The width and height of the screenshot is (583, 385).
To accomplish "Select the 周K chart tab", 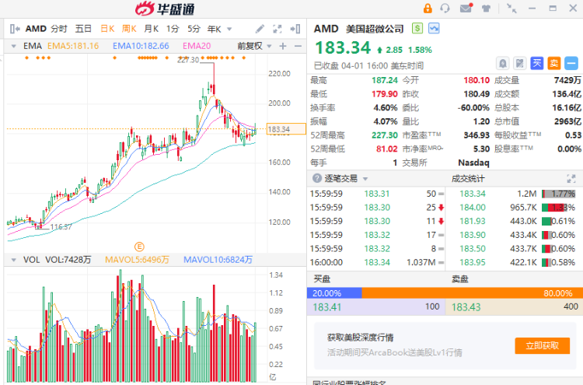I will pyautogui.click(x=129, y=29).
